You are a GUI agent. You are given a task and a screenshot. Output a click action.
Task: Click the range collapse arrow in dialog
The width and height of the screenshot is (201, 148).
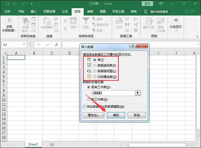pyautogui.click(x=138, y=93)
